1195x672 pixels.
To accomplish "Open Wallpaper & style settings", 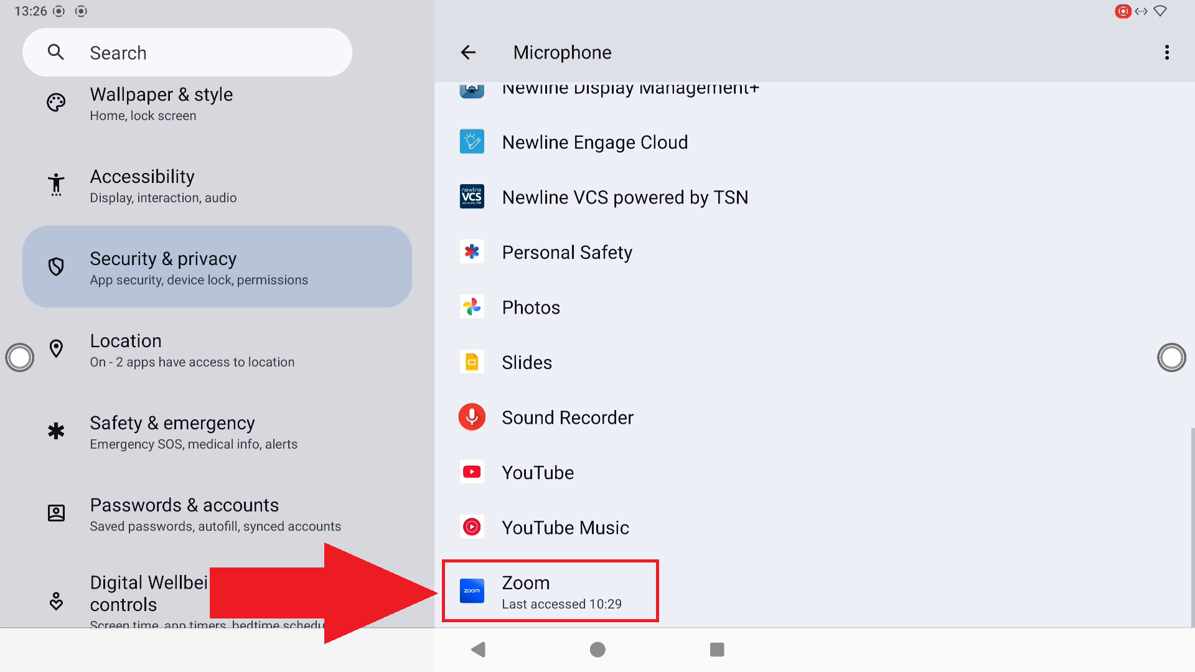I will click(161, 104).
